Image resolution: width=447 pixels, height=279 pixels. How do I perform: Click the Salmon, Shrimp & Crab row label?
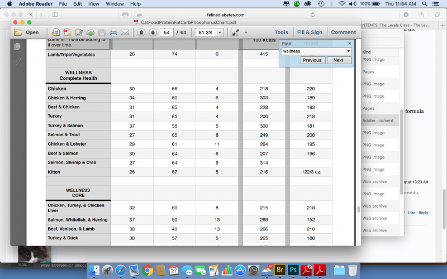point(72,162)
